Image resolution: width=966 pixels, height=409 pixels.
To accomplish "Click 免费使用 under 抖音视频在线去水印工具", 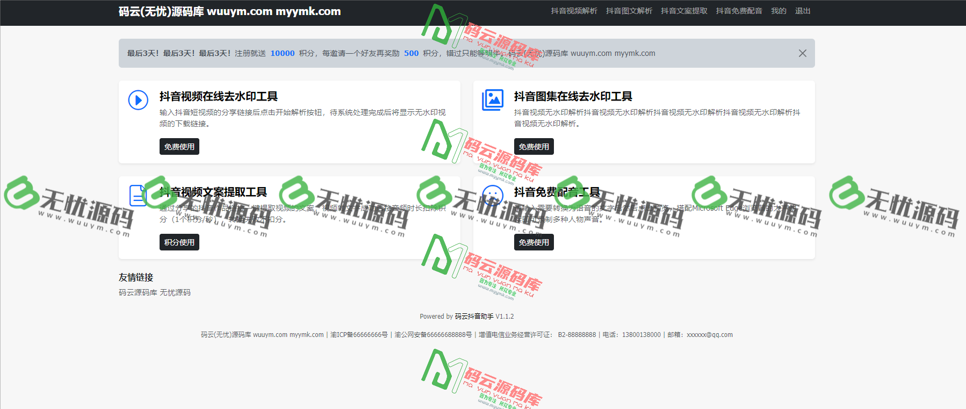I will point(179,147).
